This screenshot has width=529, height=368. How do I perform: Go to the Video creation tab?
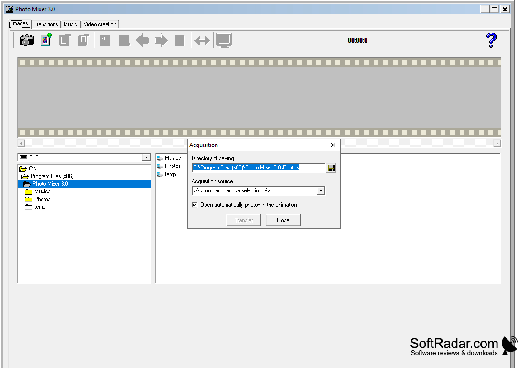pyautogui.click(x=100, y=24)
